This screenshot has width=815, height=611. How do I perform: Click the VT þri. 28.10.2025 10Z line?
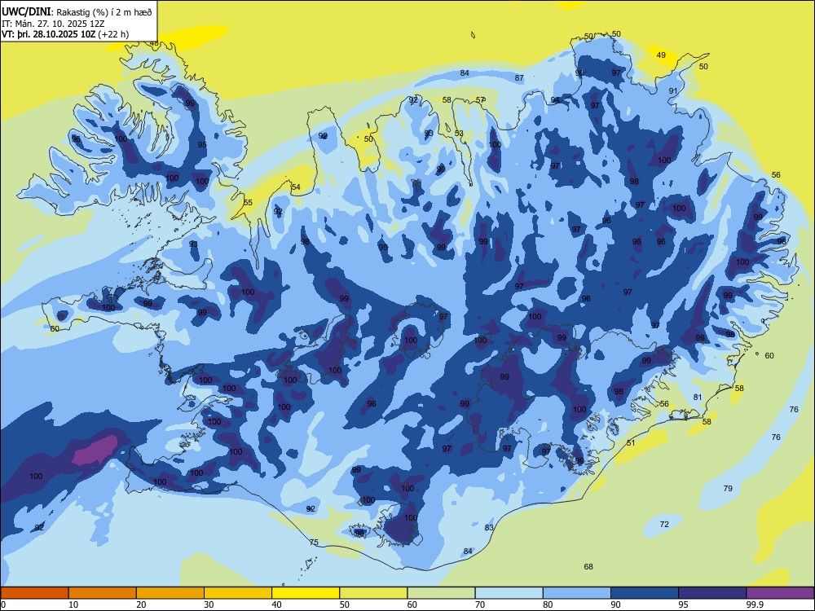[x=65, y=34]
